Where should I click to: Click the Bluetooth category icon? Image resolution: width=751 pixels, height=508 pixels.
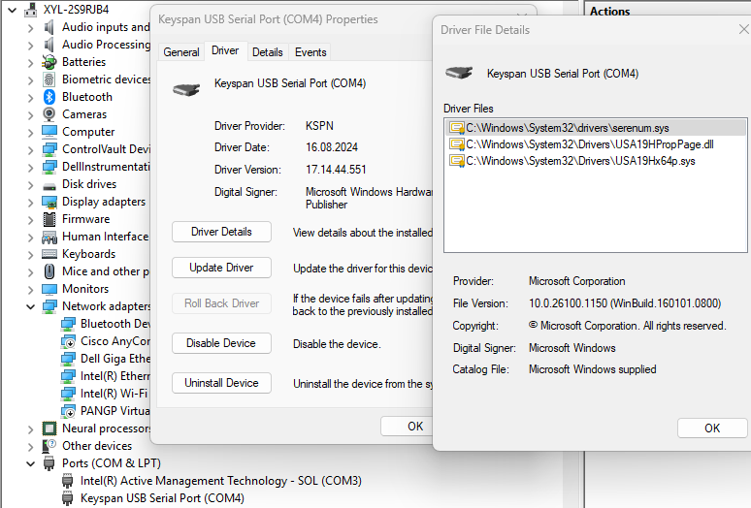click(49, 97)
